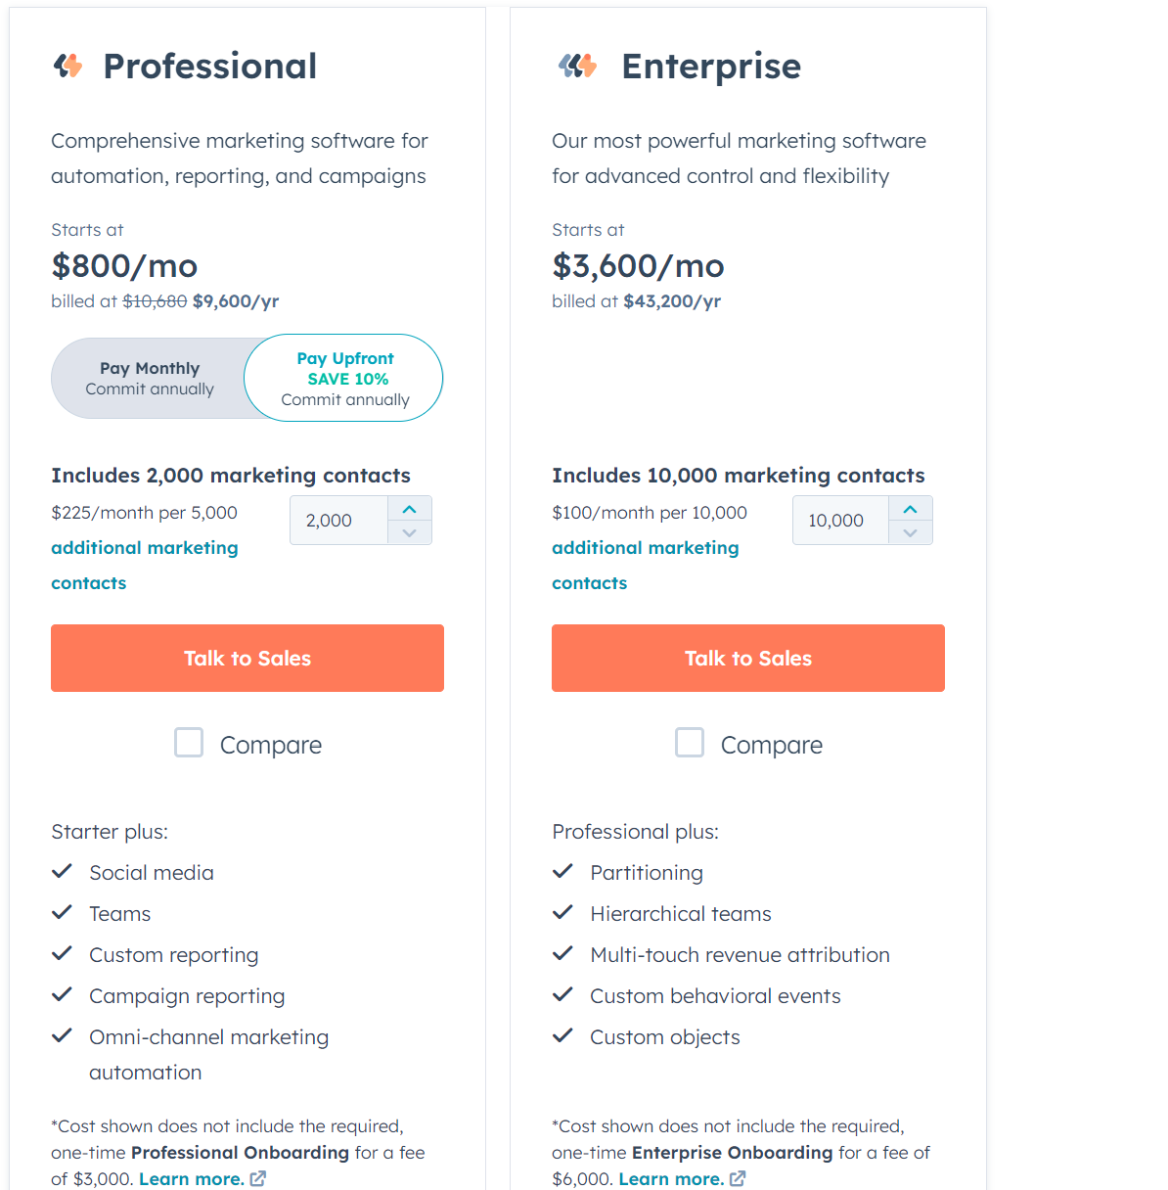1168x1190 pixels.
Task: Check the Compare box under Professional
Action: 189,743
